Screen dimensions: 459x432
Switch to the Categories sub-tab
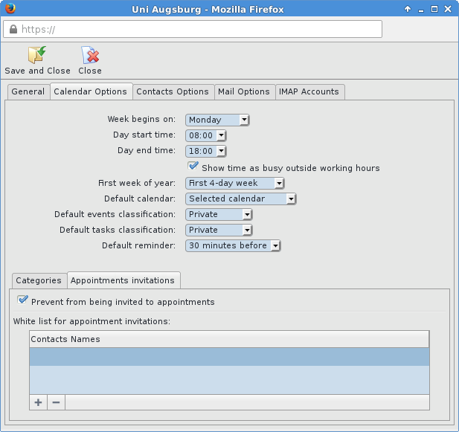click(x=39, y=280)
